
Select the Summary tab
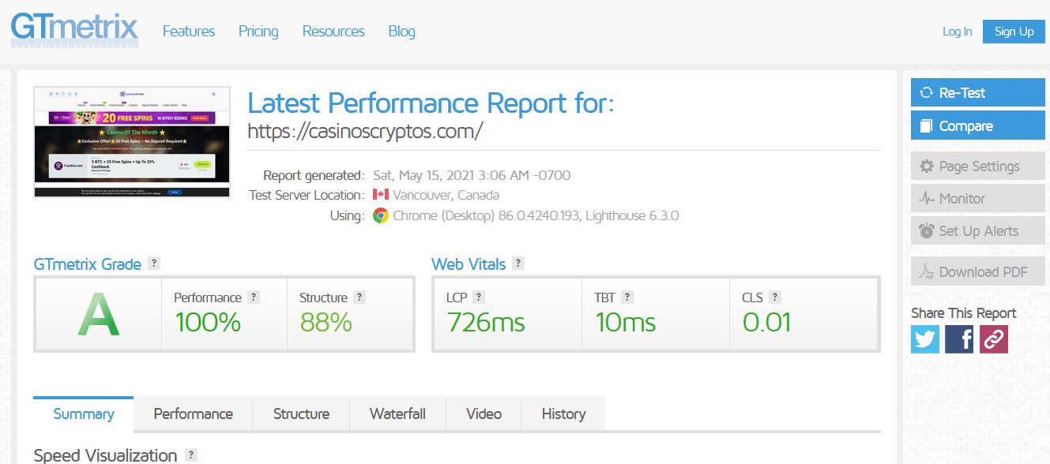(x=84, y=413)
